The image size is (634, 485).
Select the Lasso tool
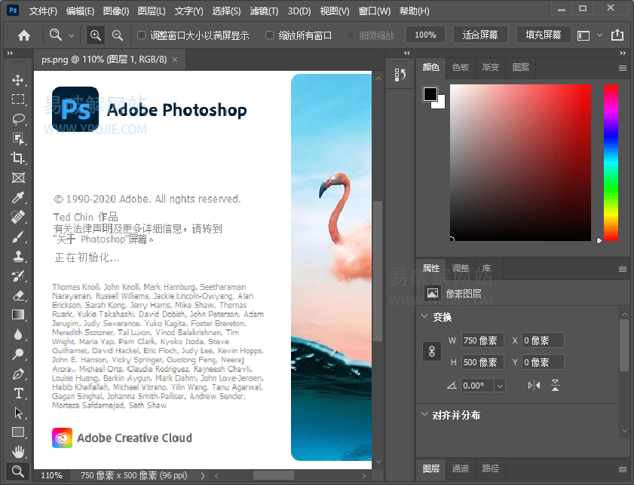coord(18,119)
